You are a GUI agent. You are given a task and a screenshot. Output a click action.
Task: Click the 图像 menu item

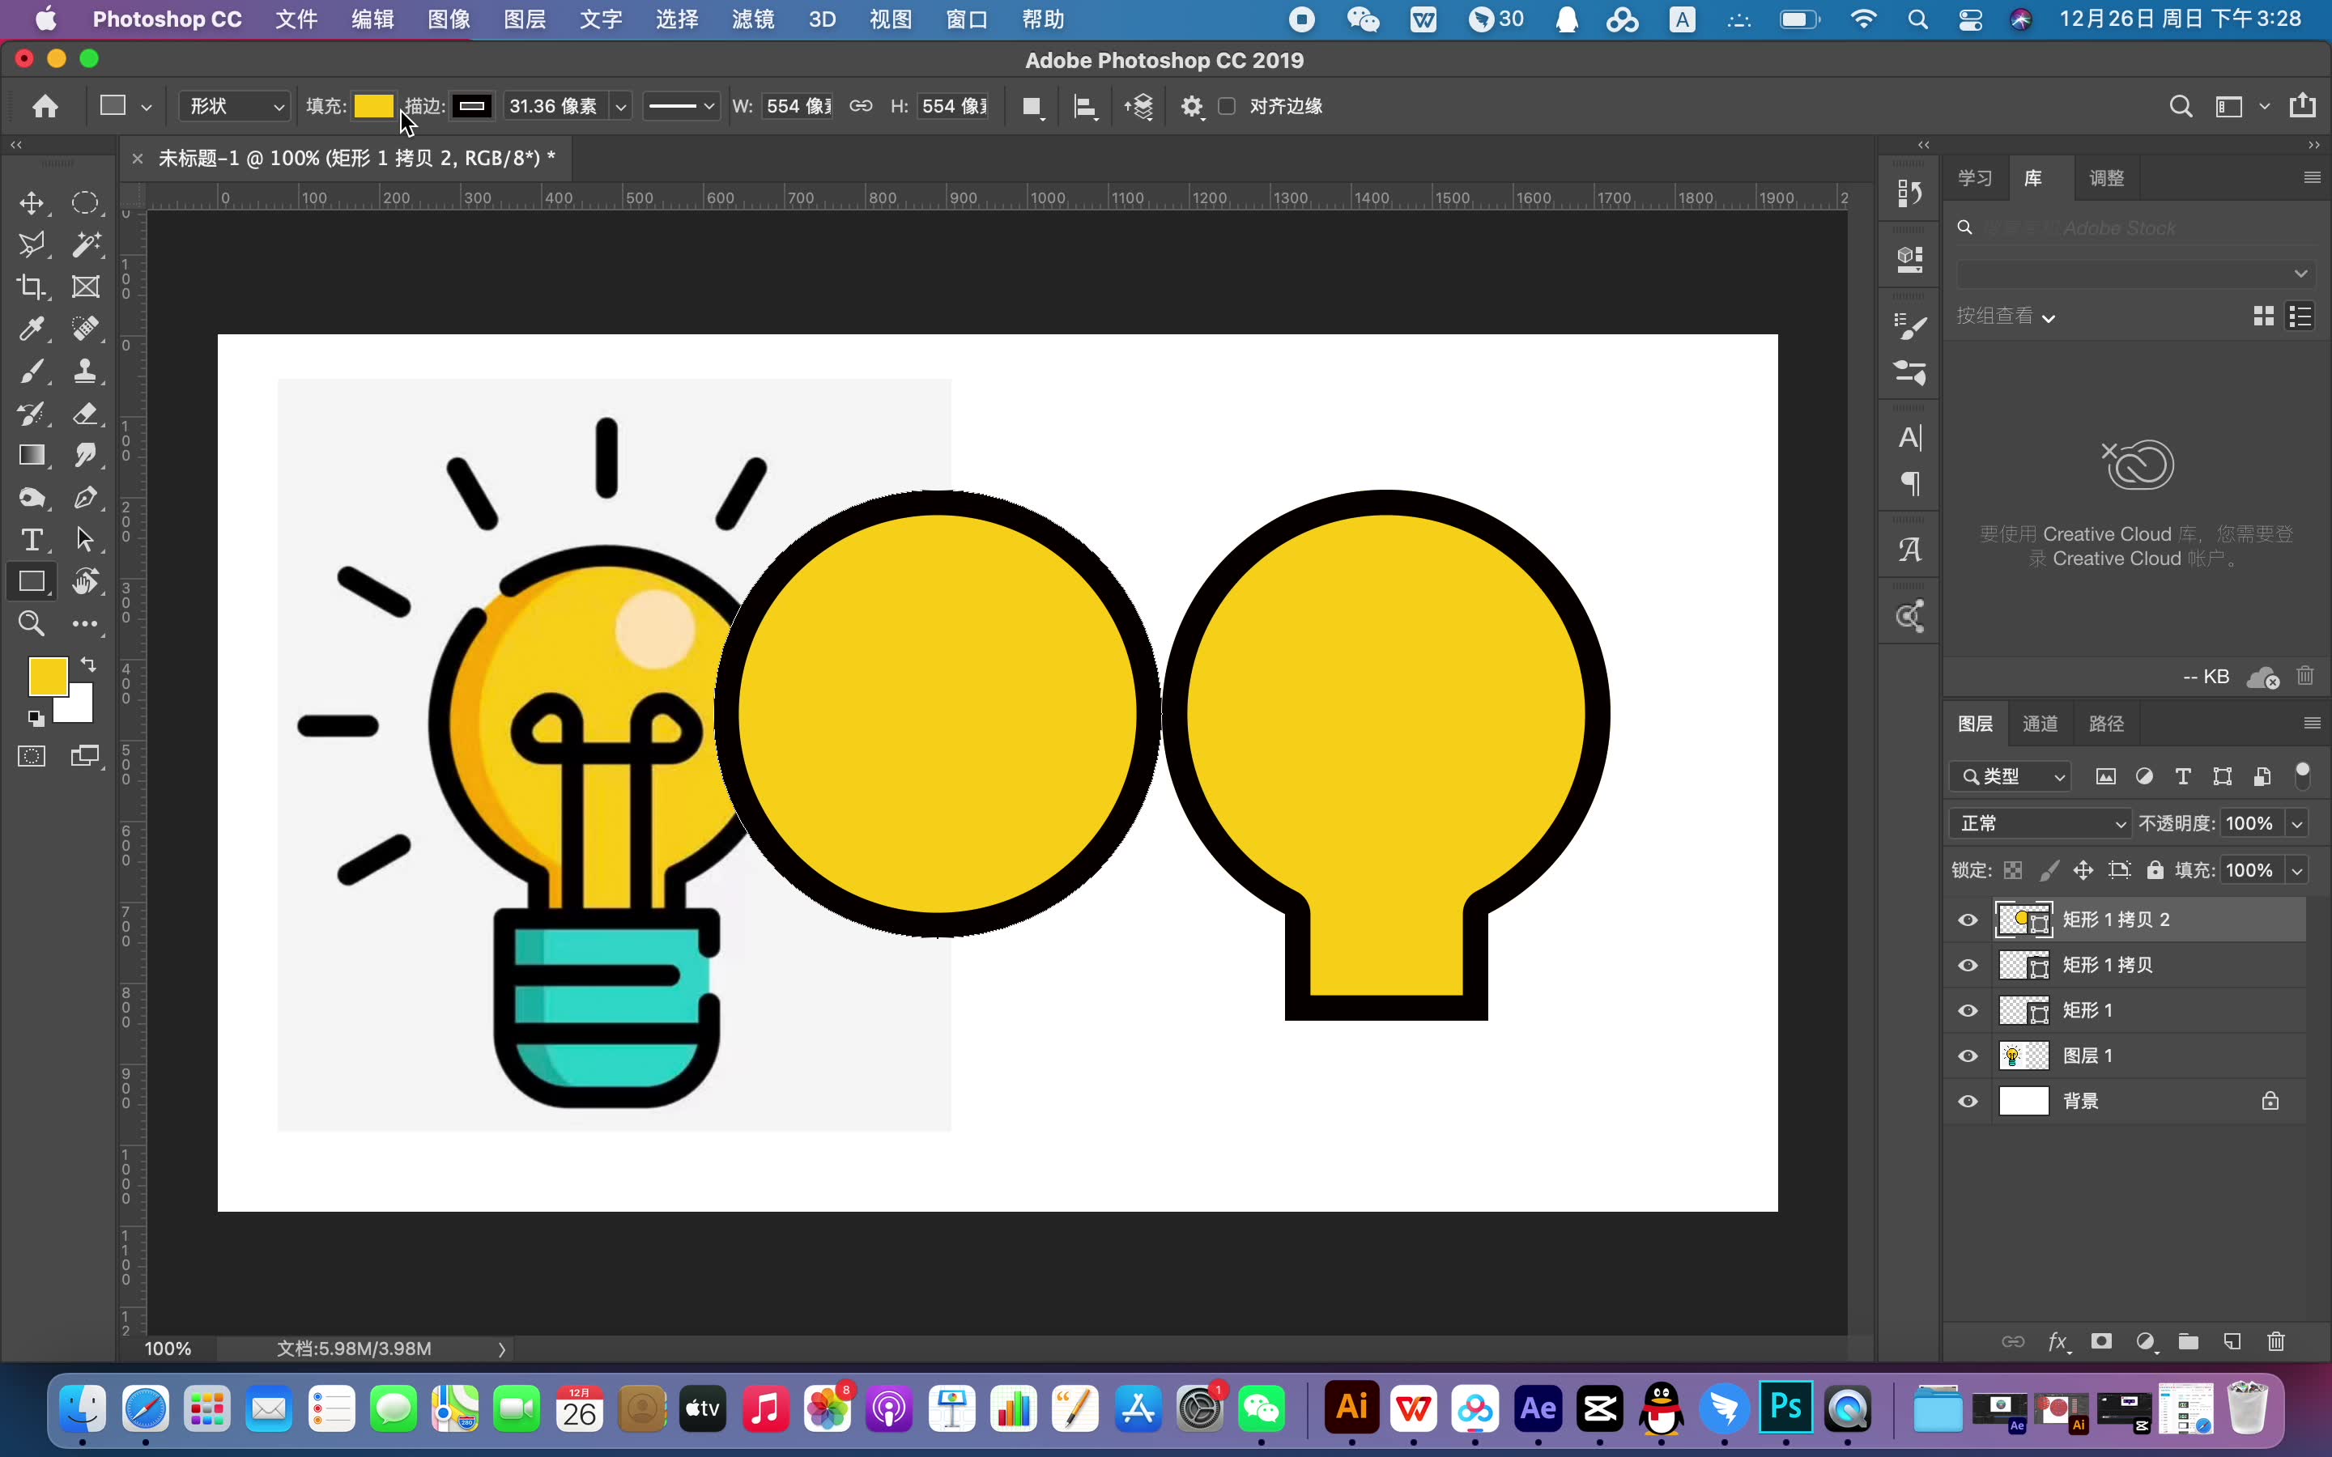tap(449, 19)
